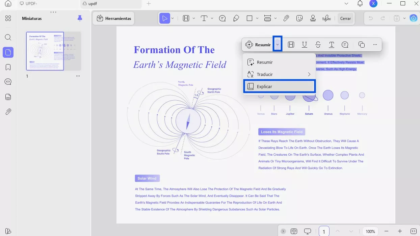Expand the highlight tool options arrow

[x=194, y=19]
